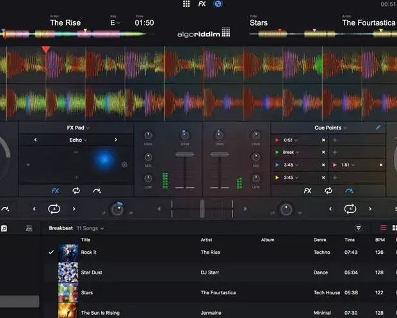This screenshot has height=318, width=397.
Task: Sort library by Artist column
Action: tap(206, 240)
